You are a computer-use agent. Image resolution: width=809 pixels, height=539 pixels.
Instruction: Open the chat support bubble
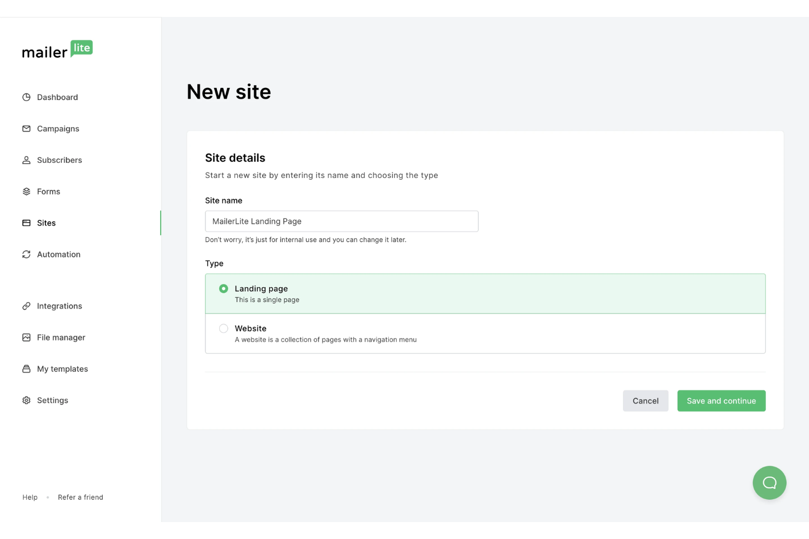(769, 482)
